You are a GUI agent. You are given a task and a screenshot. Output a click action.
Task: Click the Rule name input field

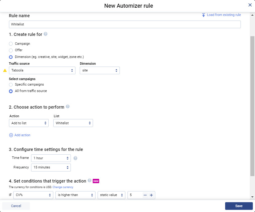[125, 25]
